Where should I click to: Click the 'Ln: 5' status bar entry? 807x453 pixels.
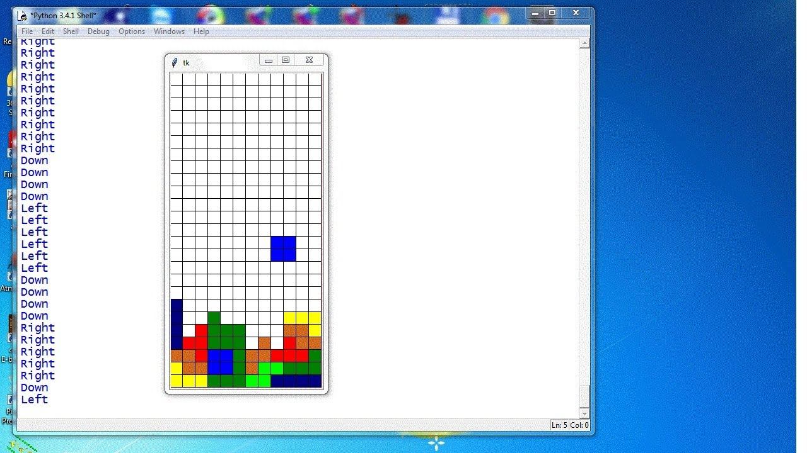[559, 425]
